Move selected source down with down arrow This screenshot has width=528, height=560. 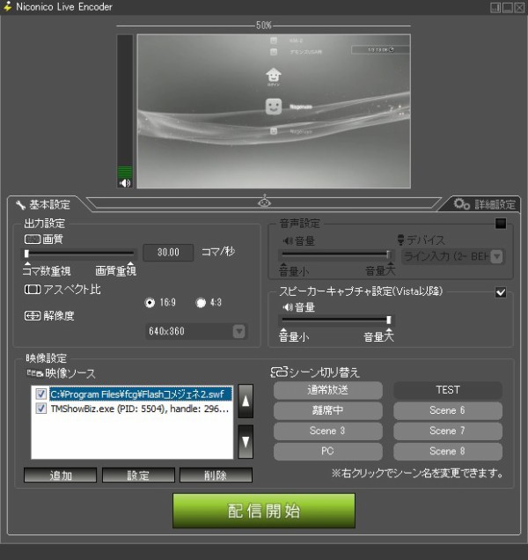point(246,442)
